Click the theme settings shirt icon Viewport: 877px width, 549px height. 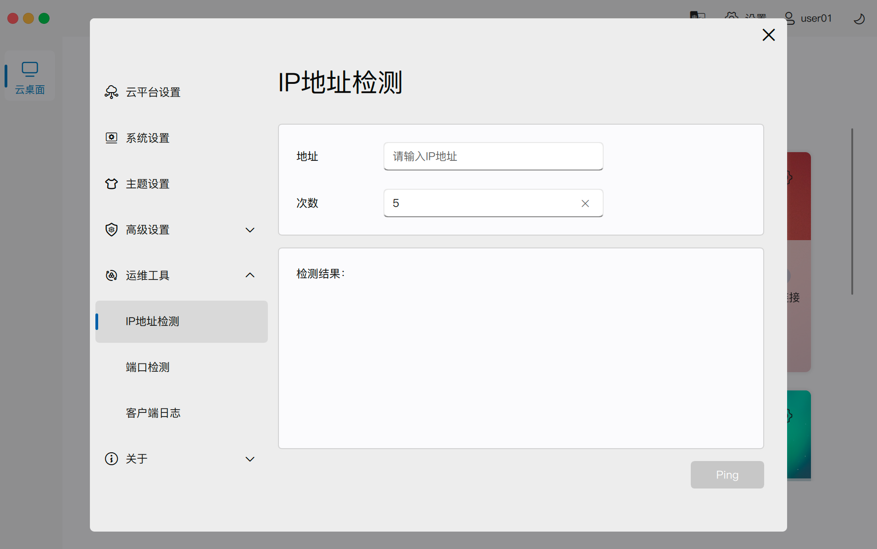pos(111,184)
